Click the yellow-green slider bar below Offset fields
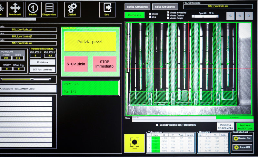This screenshot has width=258, height=157. tap(25, 79)
